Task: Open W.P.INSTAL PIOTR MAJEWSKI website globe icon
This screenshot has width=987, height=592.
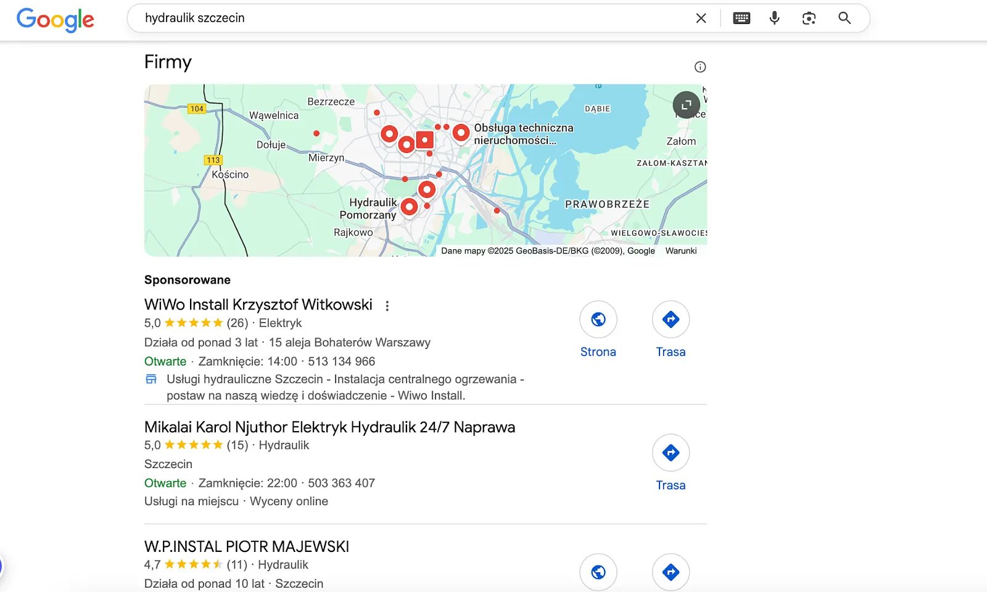Action: point(598,572)
